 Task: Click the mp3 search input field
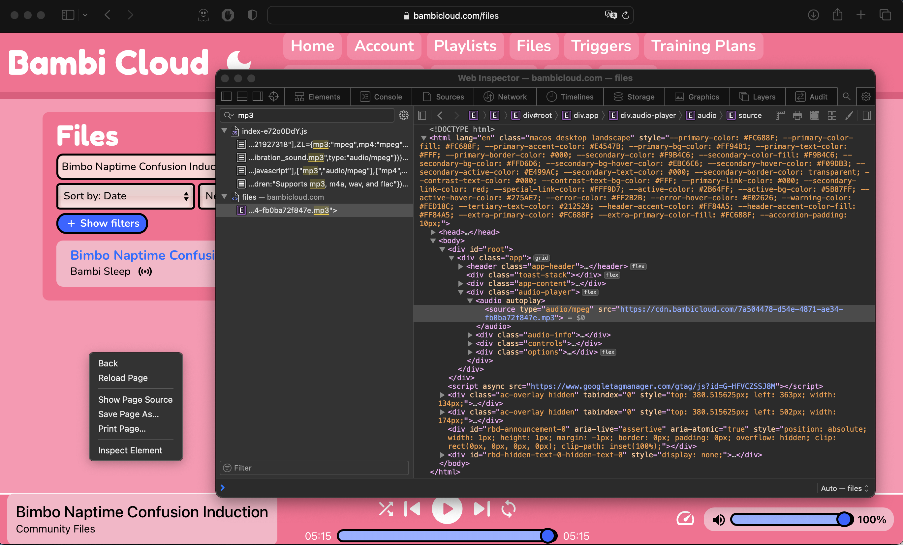click(x=312, y=115)
